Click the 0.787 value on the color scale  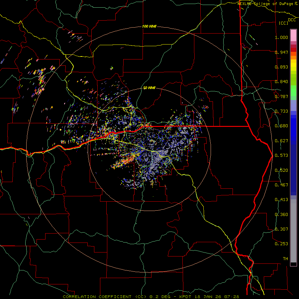(281, 96)
